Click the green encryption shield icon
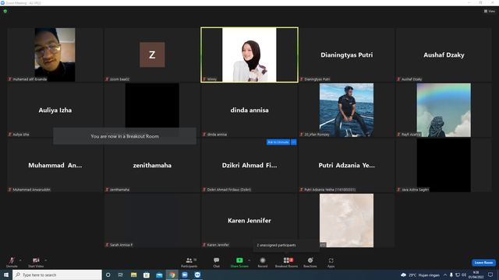Image resolution: width=499 pixels, height=280 pixels. pos(5,11)
